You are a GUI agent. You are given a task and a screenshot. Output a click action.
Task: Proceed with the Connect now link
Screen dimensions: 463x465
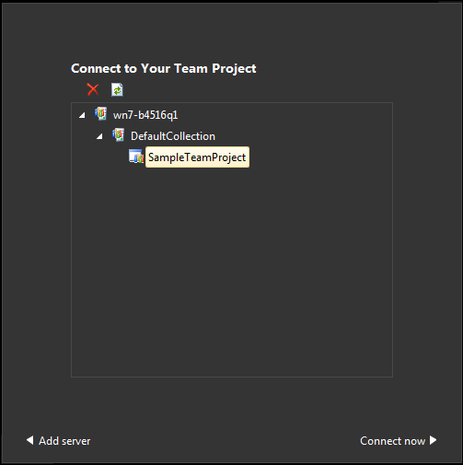[x=392, y=441]
